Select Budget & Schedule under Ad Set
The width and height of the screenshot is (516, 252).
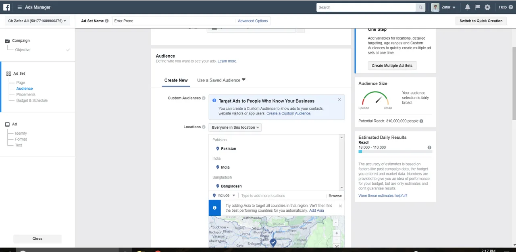point(32,101)
